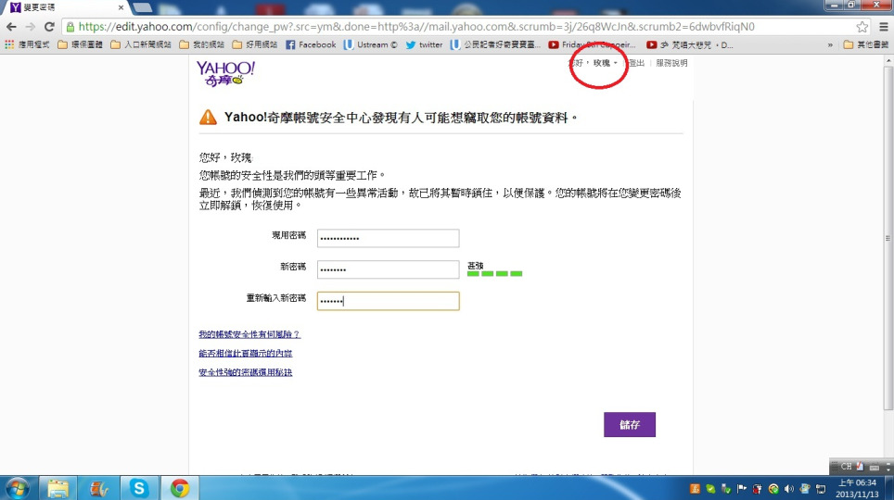Click the 安全性強的密碼選用秘訣 link
This screenshot has width=894, height=500.
(245, 372)
